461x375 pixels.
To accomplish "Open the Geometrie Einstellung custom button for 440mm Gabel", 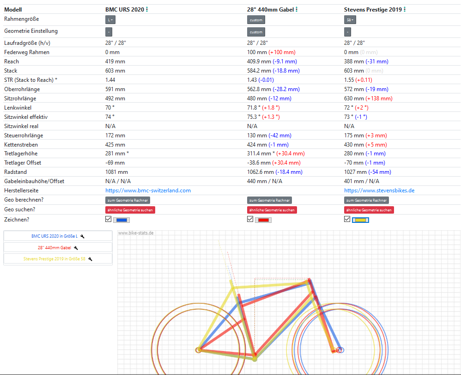I will [x=256, y=32].
